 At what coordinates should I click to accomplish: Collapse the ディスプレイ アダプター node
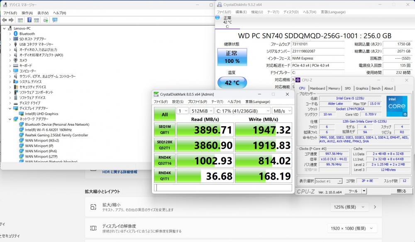(10, 108)
